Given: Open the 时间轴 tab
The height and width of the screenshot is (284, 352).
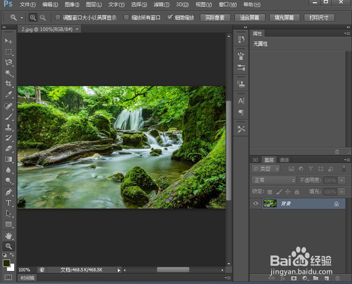Looking at the screenshot, I should click(x=27, y=278).
